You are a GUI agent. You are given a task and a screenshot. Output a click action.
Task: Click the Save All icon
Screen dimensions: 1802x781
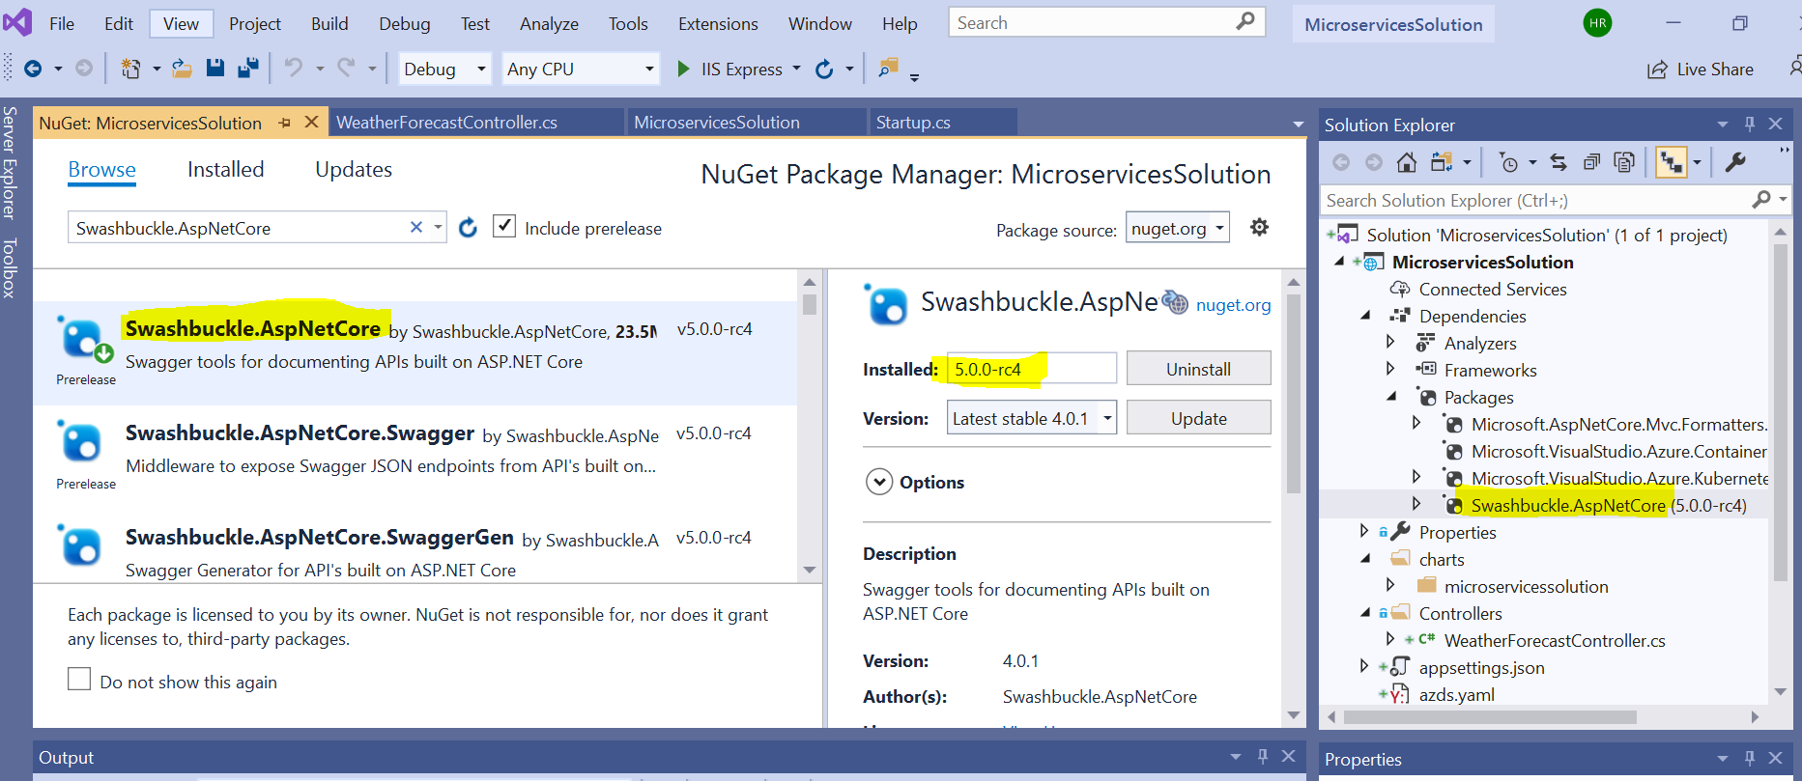(248, 68)
